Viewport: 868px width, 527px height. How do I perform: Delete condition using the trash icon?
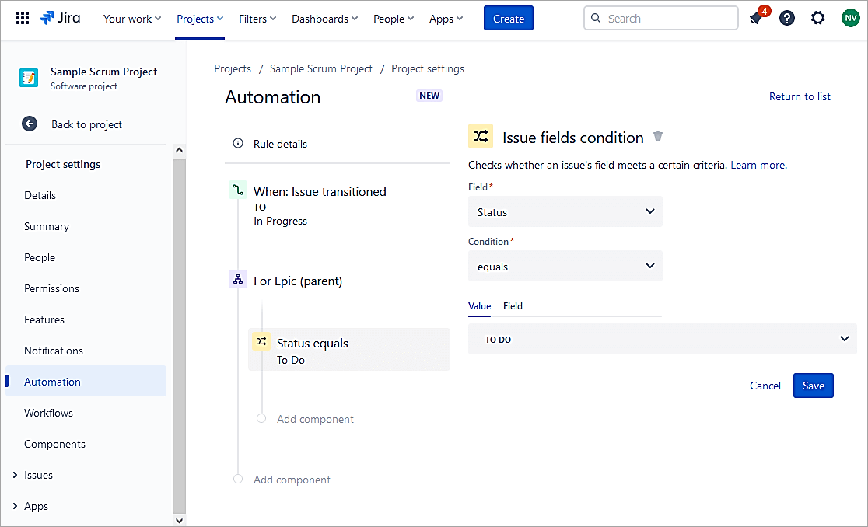[658, 137]
